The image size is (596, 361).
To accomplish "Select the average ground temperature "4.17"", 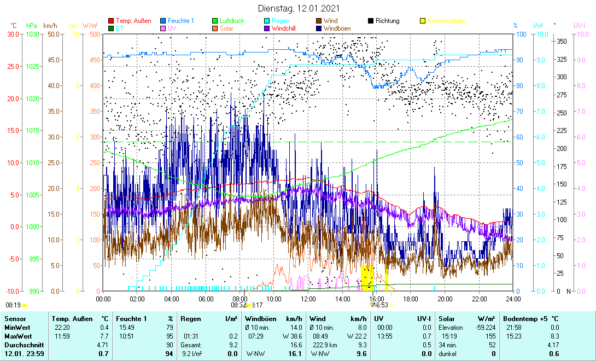I will click(553, 345).
